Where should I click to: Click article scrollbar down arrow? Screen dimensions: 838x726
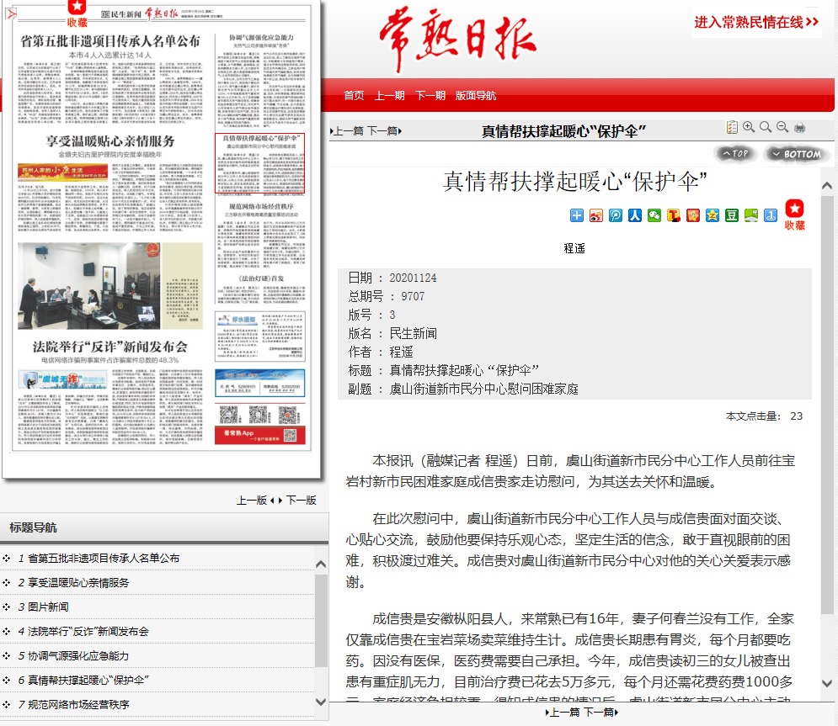pyautogui.click(x=827, y=683)
